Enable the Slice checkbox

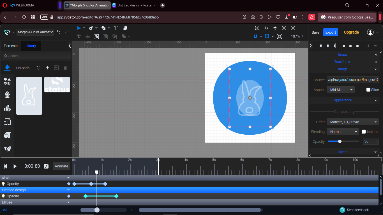pos(368,90)
